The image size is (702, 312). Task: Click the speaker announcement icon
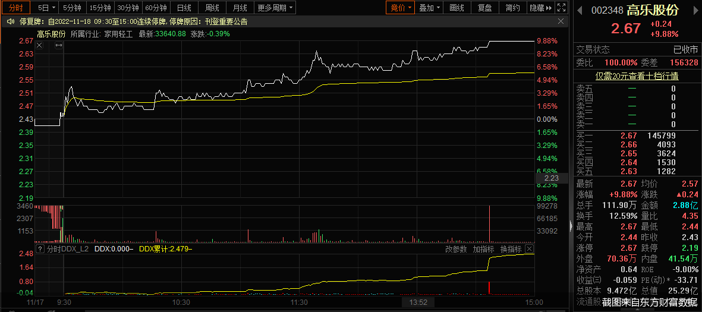[x=10, y=21]
